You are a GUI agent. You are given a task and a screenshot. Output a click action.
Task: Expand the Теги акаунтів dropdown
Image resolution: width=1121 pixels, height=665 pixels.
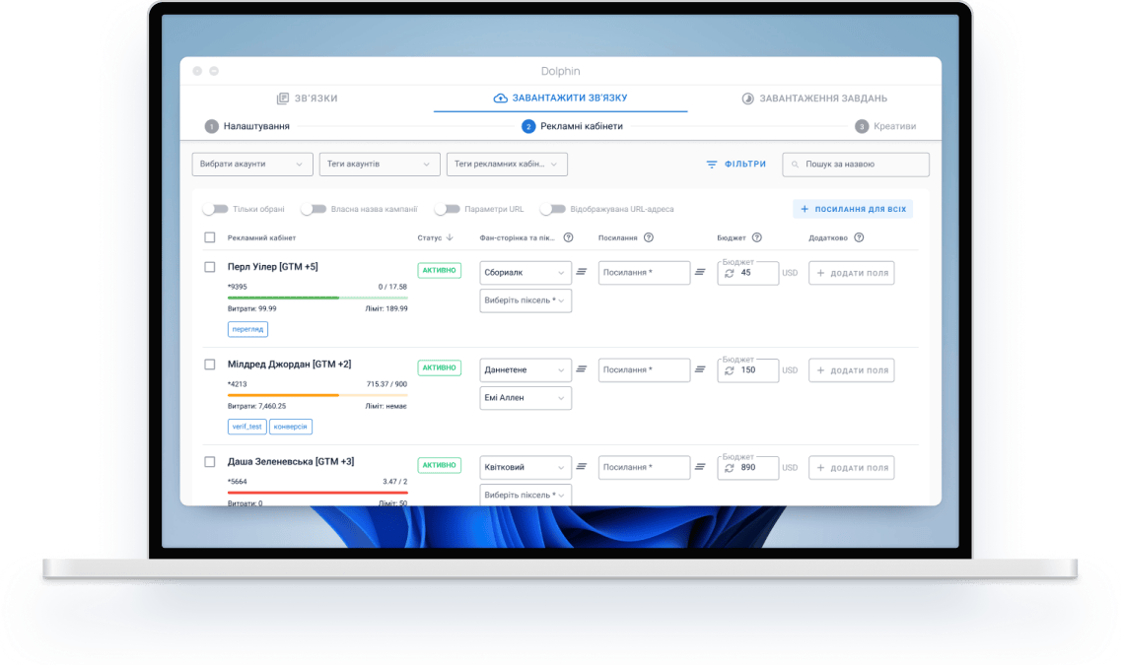click(x=379, y=165)
